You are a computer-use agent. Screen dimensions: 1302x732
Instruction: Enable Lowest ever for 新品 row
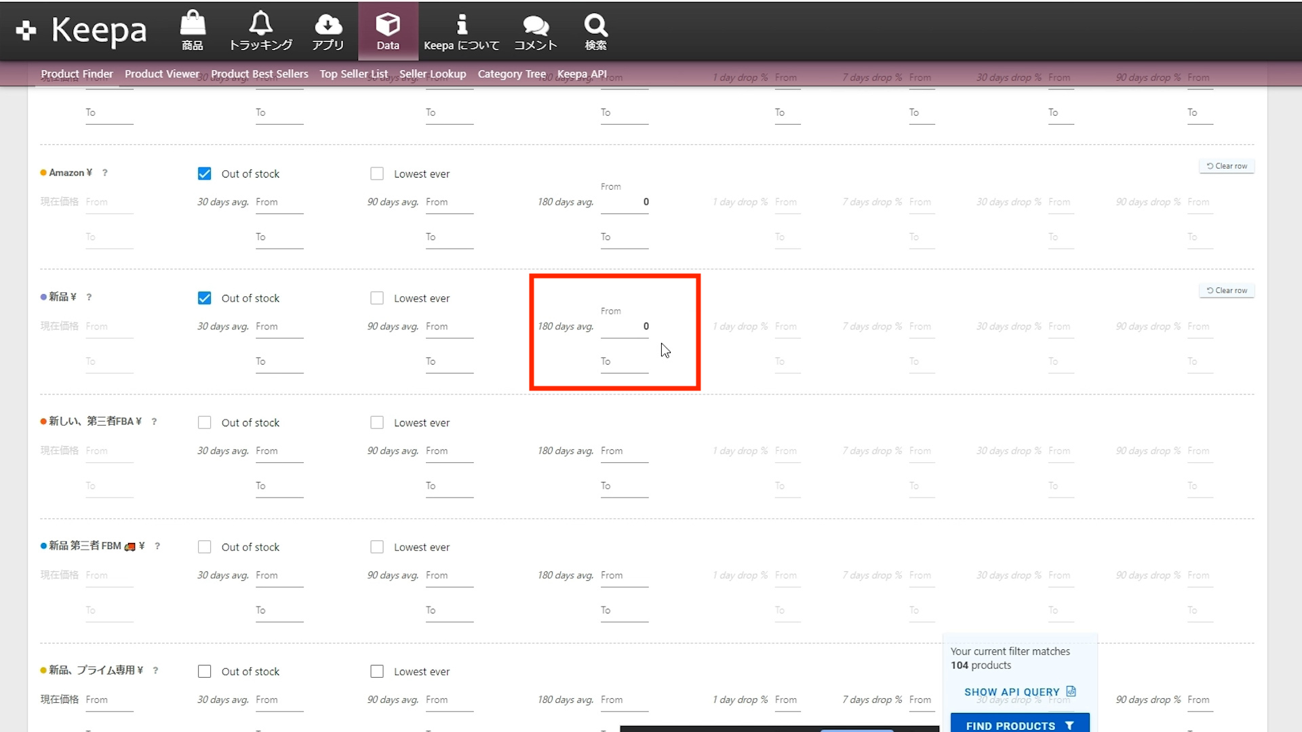[x=377, y=298]
